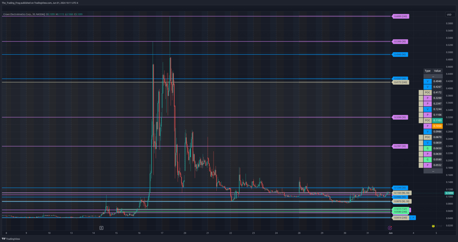Click the date label 20 on time axis
The image size is (458, 242).
point(185,233)
